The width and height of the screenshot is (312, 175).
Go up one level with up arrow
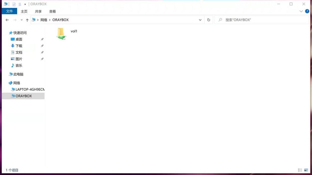[27, 20]
